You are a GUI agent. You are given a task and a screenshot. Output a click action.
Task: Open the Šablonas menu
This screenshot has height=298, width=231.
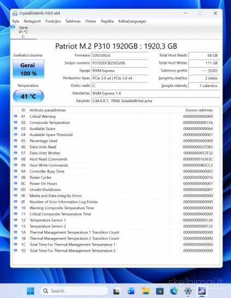73,21
